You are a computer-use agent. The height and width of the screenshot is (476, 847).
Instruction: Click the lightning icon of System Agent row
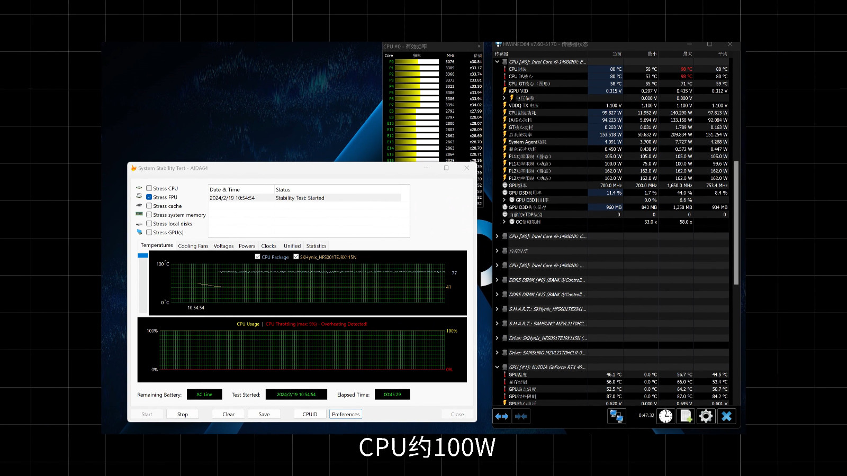(x=504, y=142)
